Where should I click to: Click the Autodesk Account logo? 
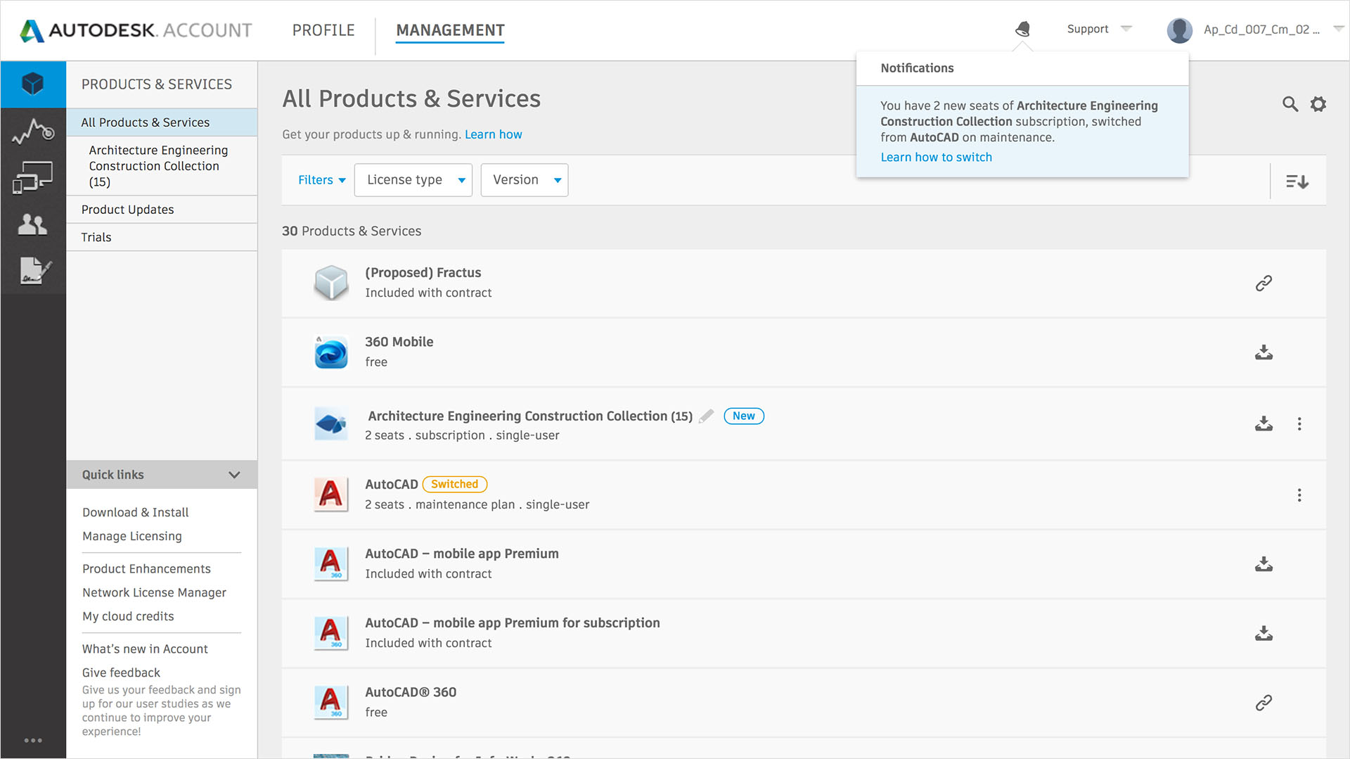click(x=135, y=30)
